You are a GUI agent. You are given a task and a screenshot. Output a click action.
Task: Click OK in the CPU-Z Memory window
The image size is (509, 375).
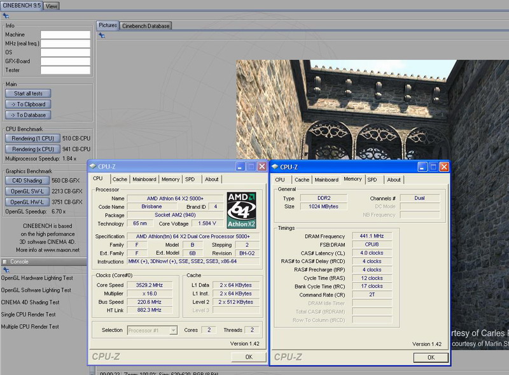[431, 357]
